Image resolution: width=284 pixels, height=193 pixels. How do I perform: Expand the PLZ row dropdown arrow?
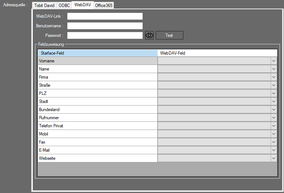coord(273,93)
